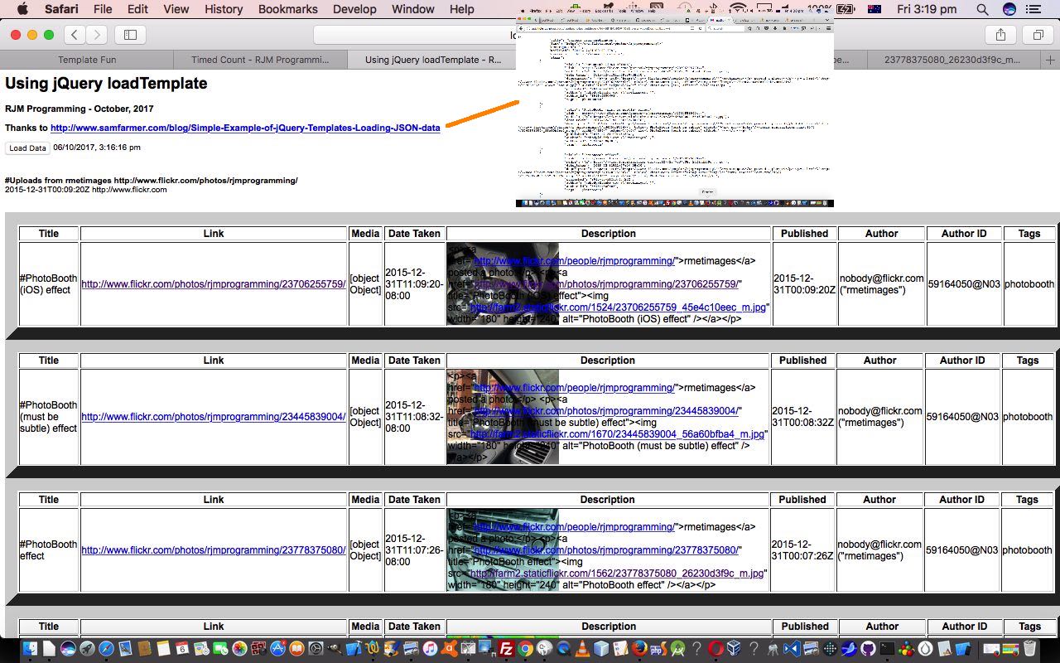The height and width of the screenshot is (663, 1060).
Task: Toggle the Safari sidebar button
Action: click(130, 34)
